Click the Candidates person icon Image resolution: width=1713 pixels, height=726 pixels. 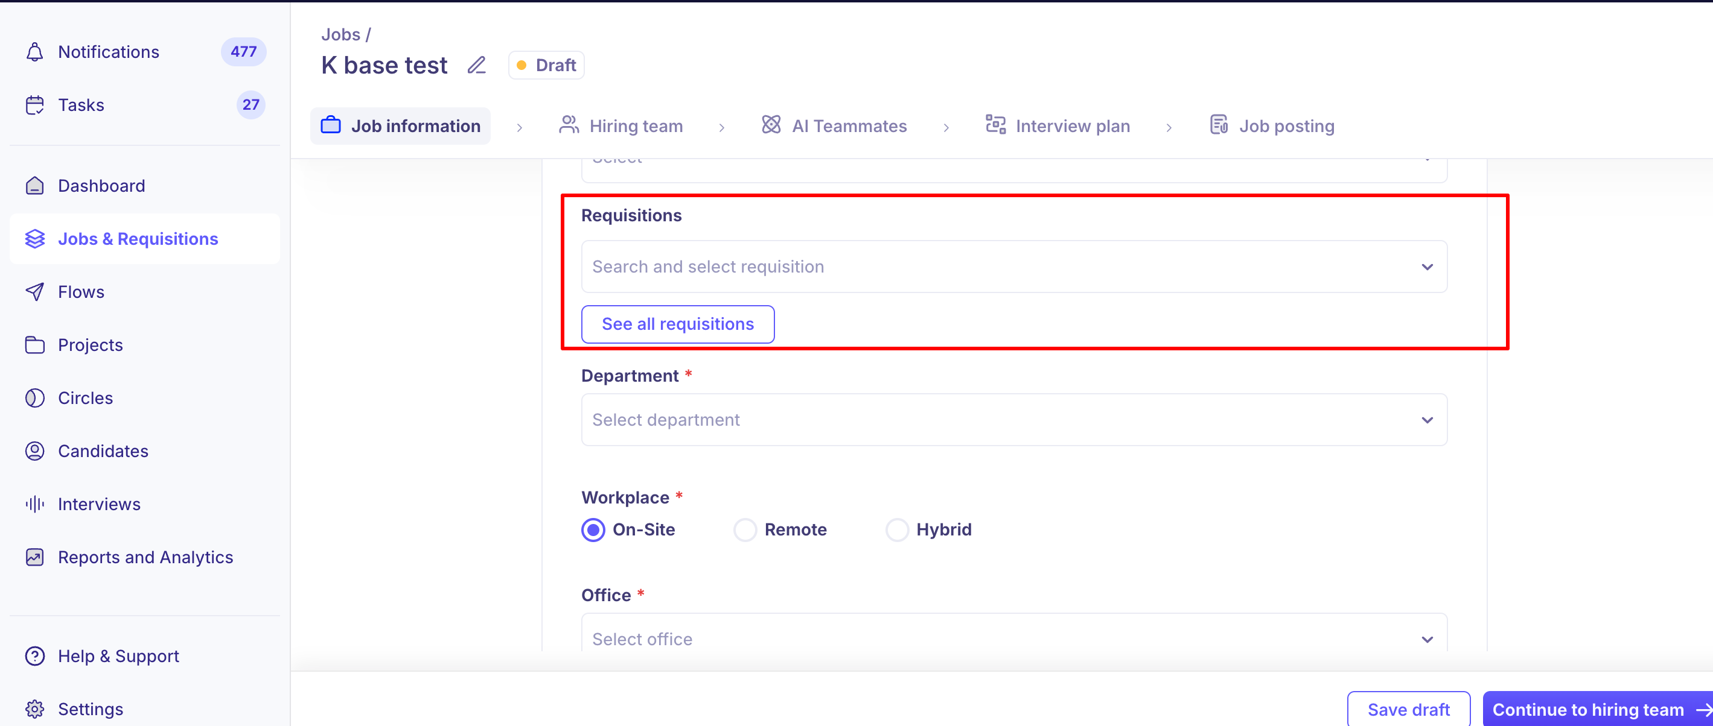click(x=34, y=452)
